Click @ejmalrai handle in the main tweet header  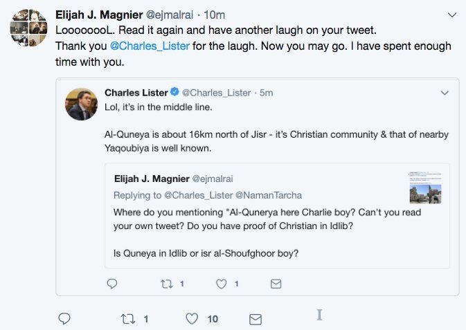(x=170, y=15)
